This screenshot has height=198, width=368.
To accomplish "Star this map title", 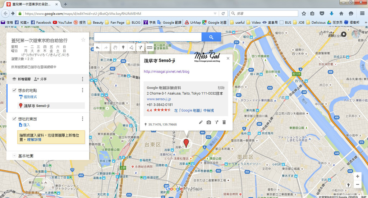I will [83, 40].
